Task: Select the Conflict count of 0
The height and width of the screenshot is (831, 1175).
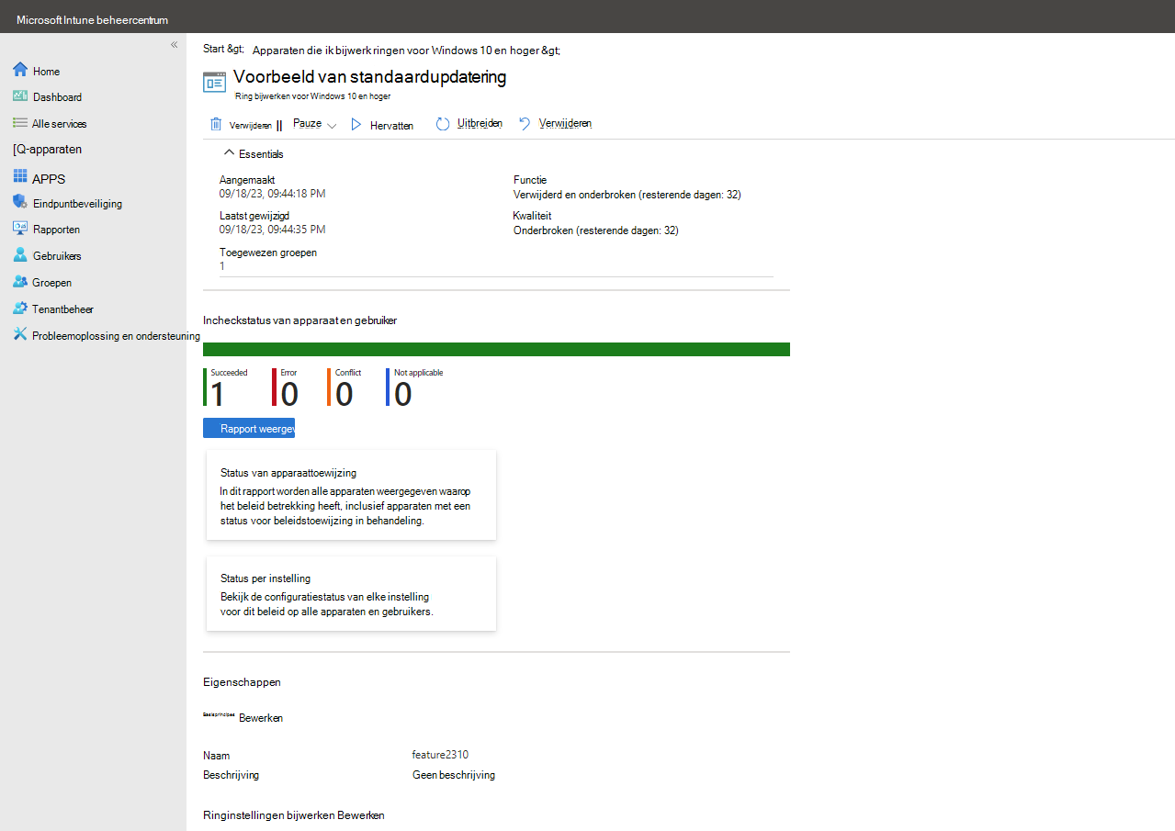Action: [345, 394]
